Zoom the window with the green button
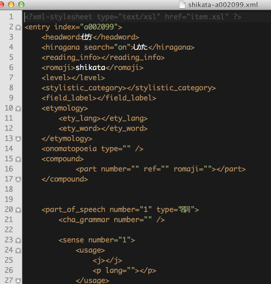 click(21, 5)
